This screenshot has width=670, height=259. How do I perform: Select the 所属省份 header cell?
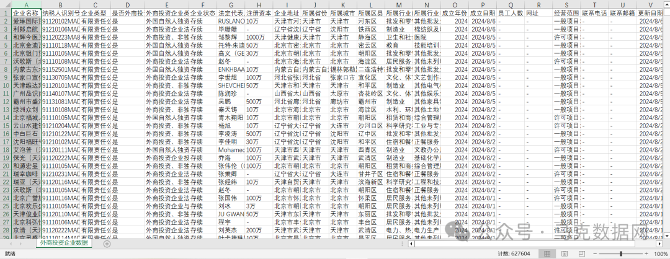[315, 13]
